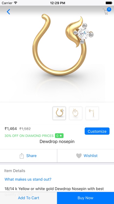The width and height of the screenshot is (114, 204).
Task: Select the first nosepin thumbnail
Action: click(x=59, y=113)
